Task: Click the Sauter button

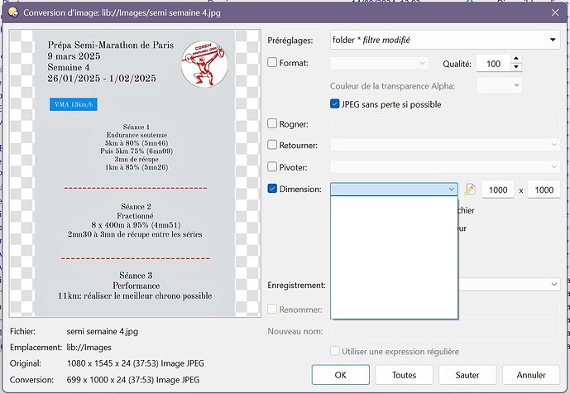Action: (x=467, y=375)
